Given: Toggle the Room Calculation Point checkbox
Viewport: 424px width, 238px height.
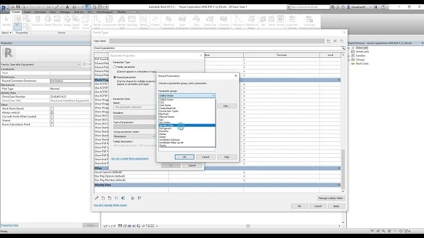Looking at the screenshot, I should click(52, 125).
